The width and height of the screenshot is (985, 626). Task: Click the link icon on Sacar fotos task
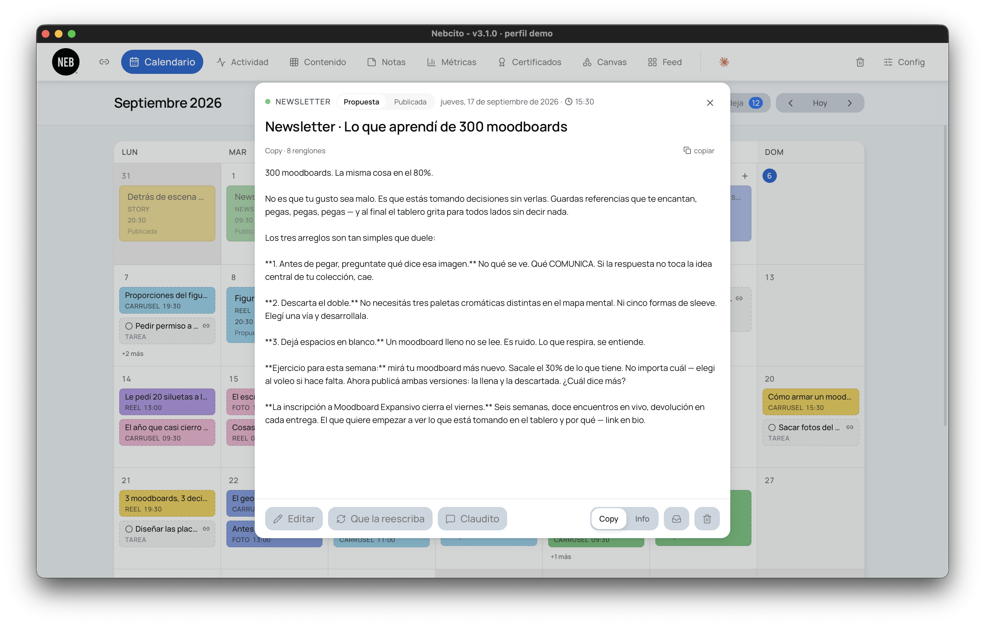(x=849, y=427)
